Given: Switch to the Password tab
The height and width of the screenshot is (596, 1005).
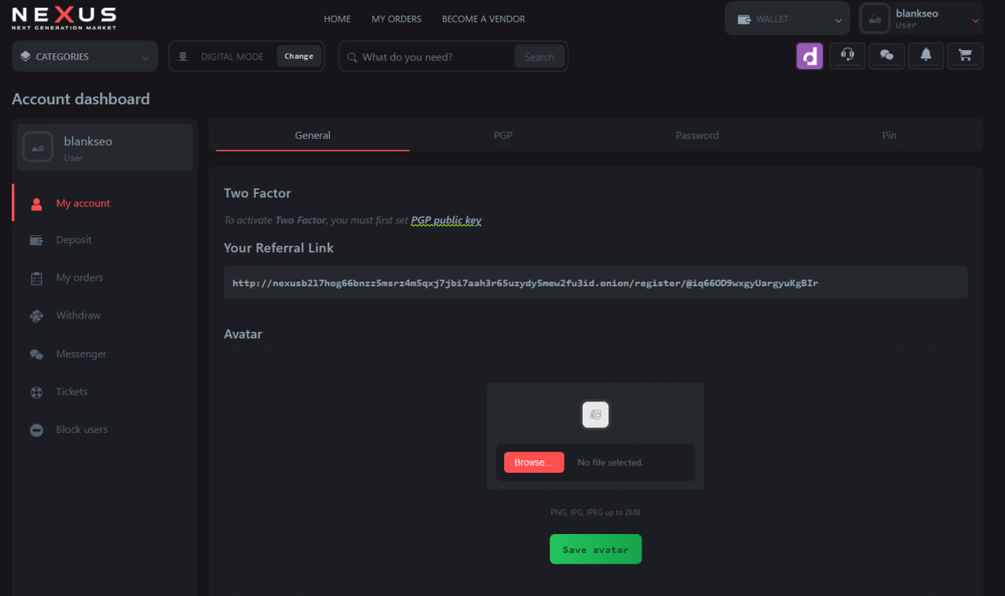Looking at the screenshot, I should pos(697,135).
